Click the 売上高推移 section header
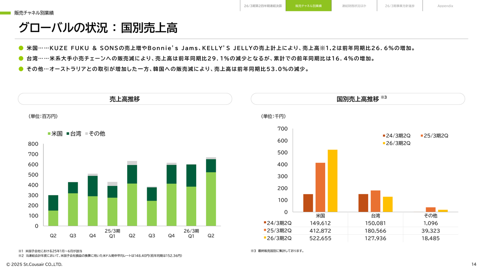This screenshot has width=483, height=272. pyautogui.click(x=125, y=99)
